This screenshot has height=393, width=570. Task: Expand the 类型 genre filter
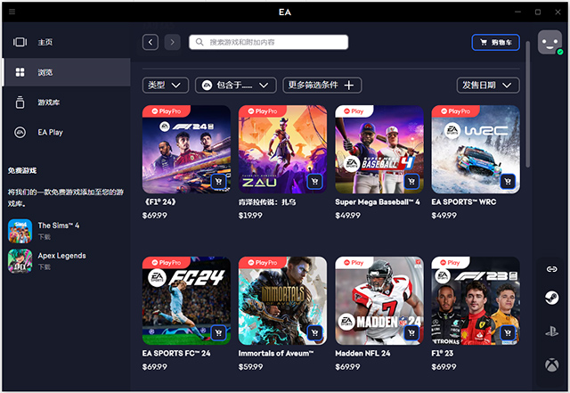point(166,86)
